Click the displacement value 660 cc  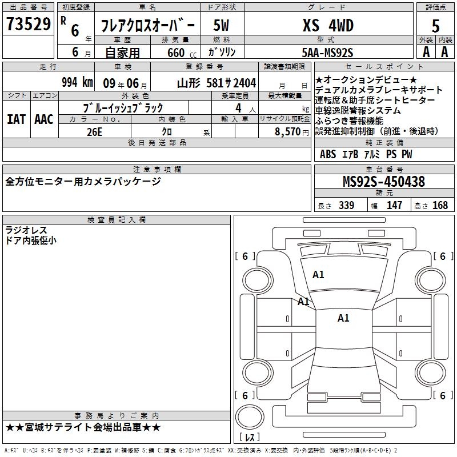(x=182, y=53)
